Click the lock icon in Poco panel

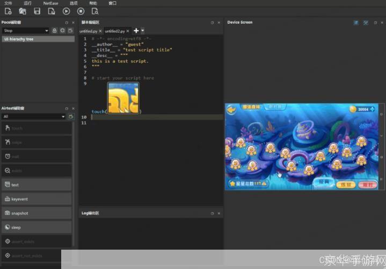(x=54, y=31)
